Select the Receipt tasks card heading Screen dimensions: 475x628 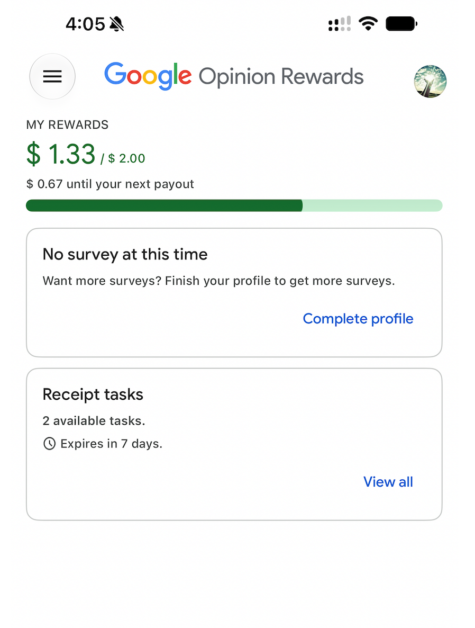point(93,394)
